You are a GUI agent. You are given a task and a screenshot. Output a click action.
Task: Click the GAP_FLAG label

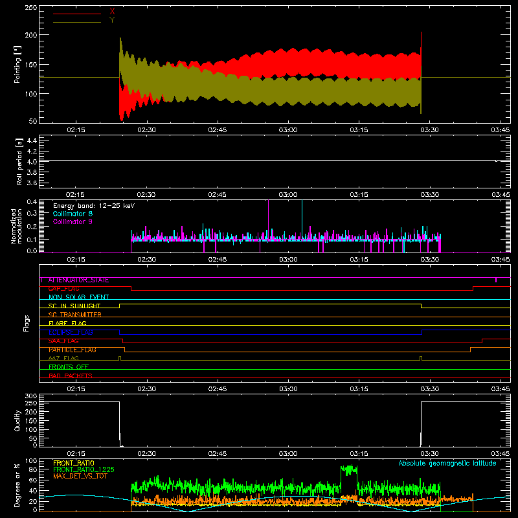pos(63,289)
